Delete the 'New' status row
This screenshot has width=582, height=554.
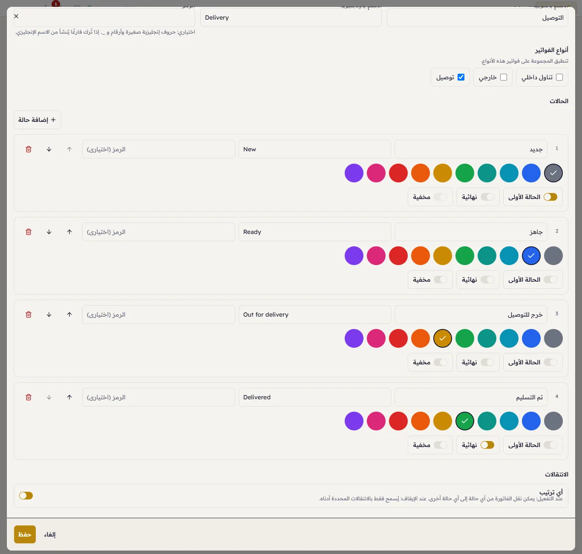[x=29, y=149]
